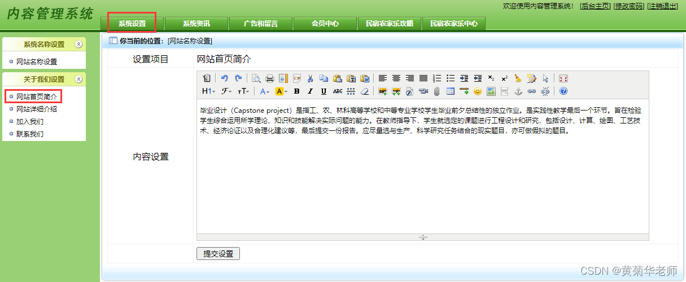Click the paste clipboard icon
Image resolution: width=686 pixels, height=282 pixels.
click(x=337, y=78)
